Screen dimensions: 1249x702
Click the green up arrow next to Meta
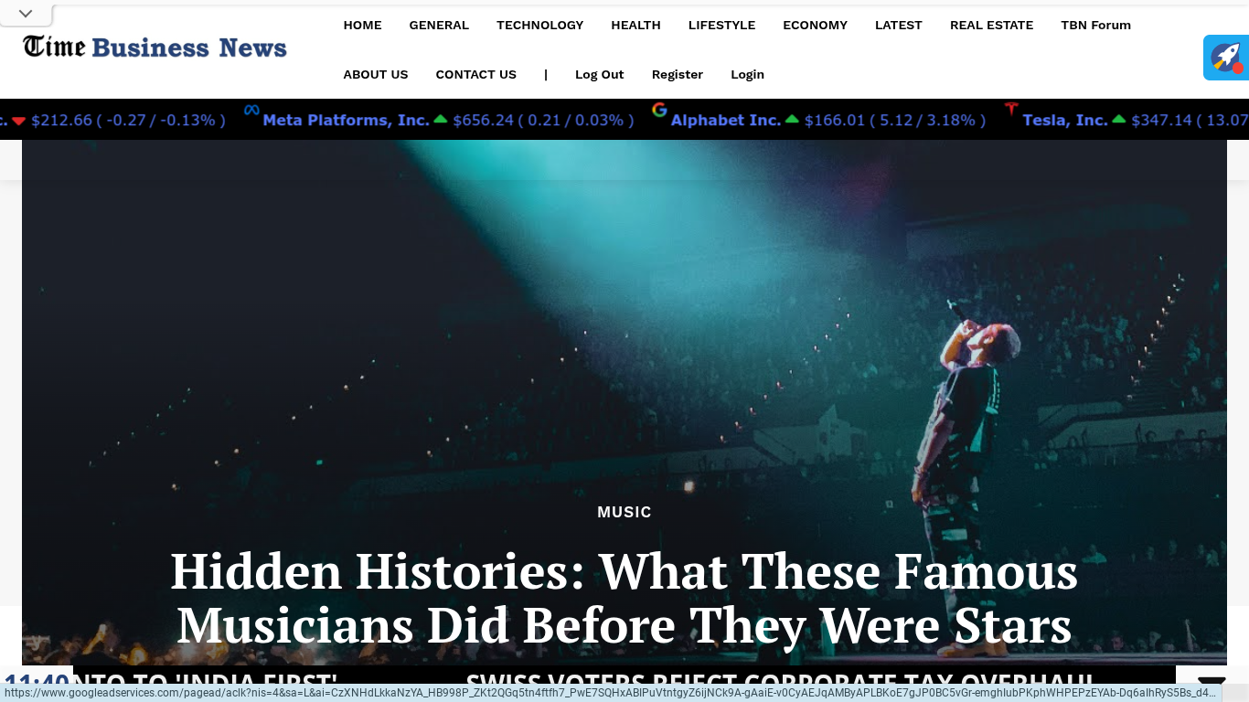click(441, 120)
